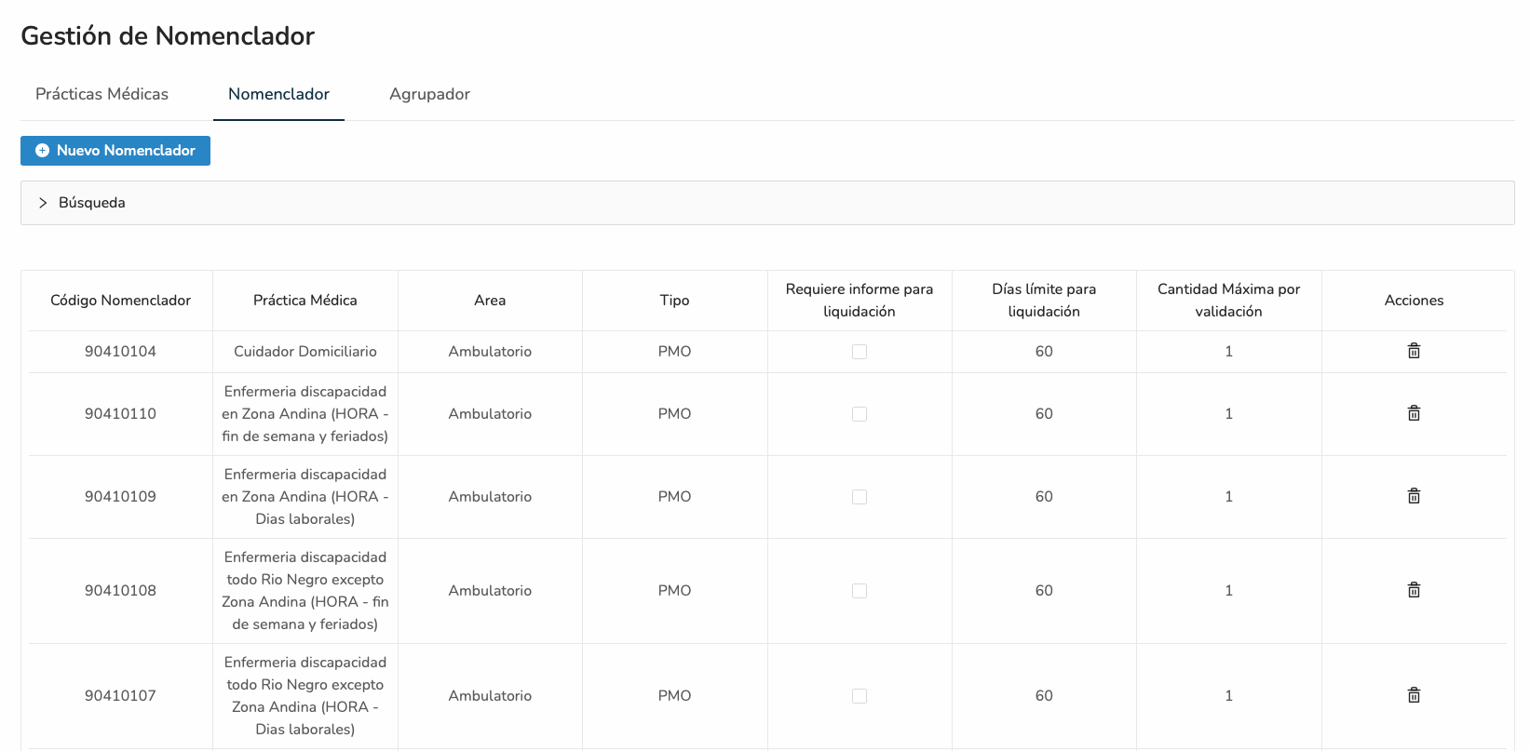Toggle informe checkbox for code 90410110
Image resolution: width=1530 pixels, height=751 pixels.
(860, 414)
